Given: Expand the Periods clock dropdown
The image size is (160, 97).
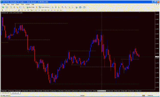Looking at the screenshot, I should coord(82,7).
